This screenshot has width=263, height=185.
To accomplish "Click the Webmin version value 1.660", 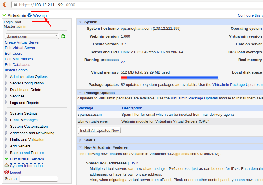I will tap(125, 36).
